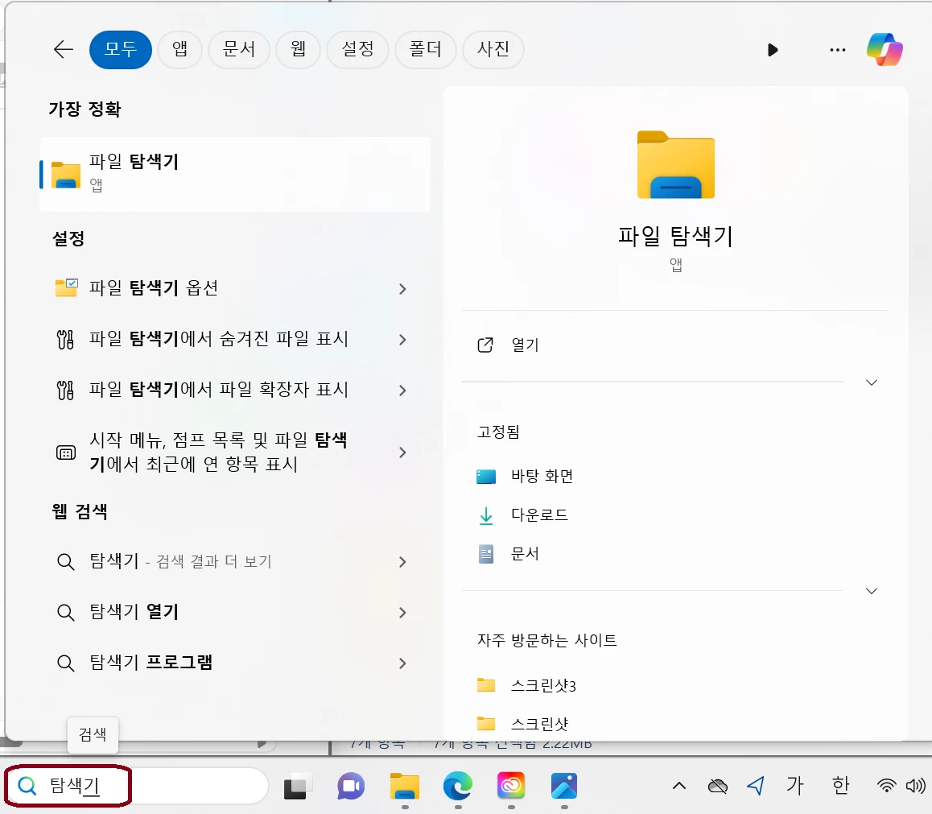The height and width of the screenshot is (814, 932).
Task: Click the 한 Korean IME indicator
Action: click(840, 786)
